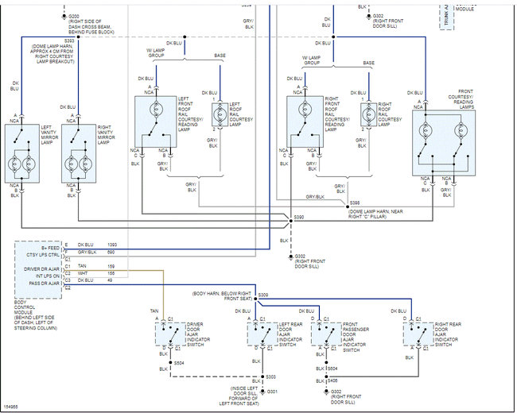Screen dimensions: 517x413
Task: Click the S398 splice point near C pillar
Action: (x=348, y=206)
